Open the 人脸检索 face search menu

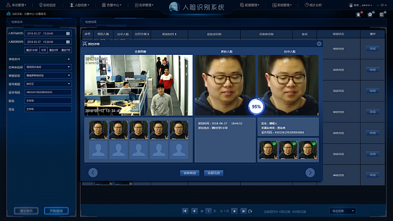[x=79, y=5]
